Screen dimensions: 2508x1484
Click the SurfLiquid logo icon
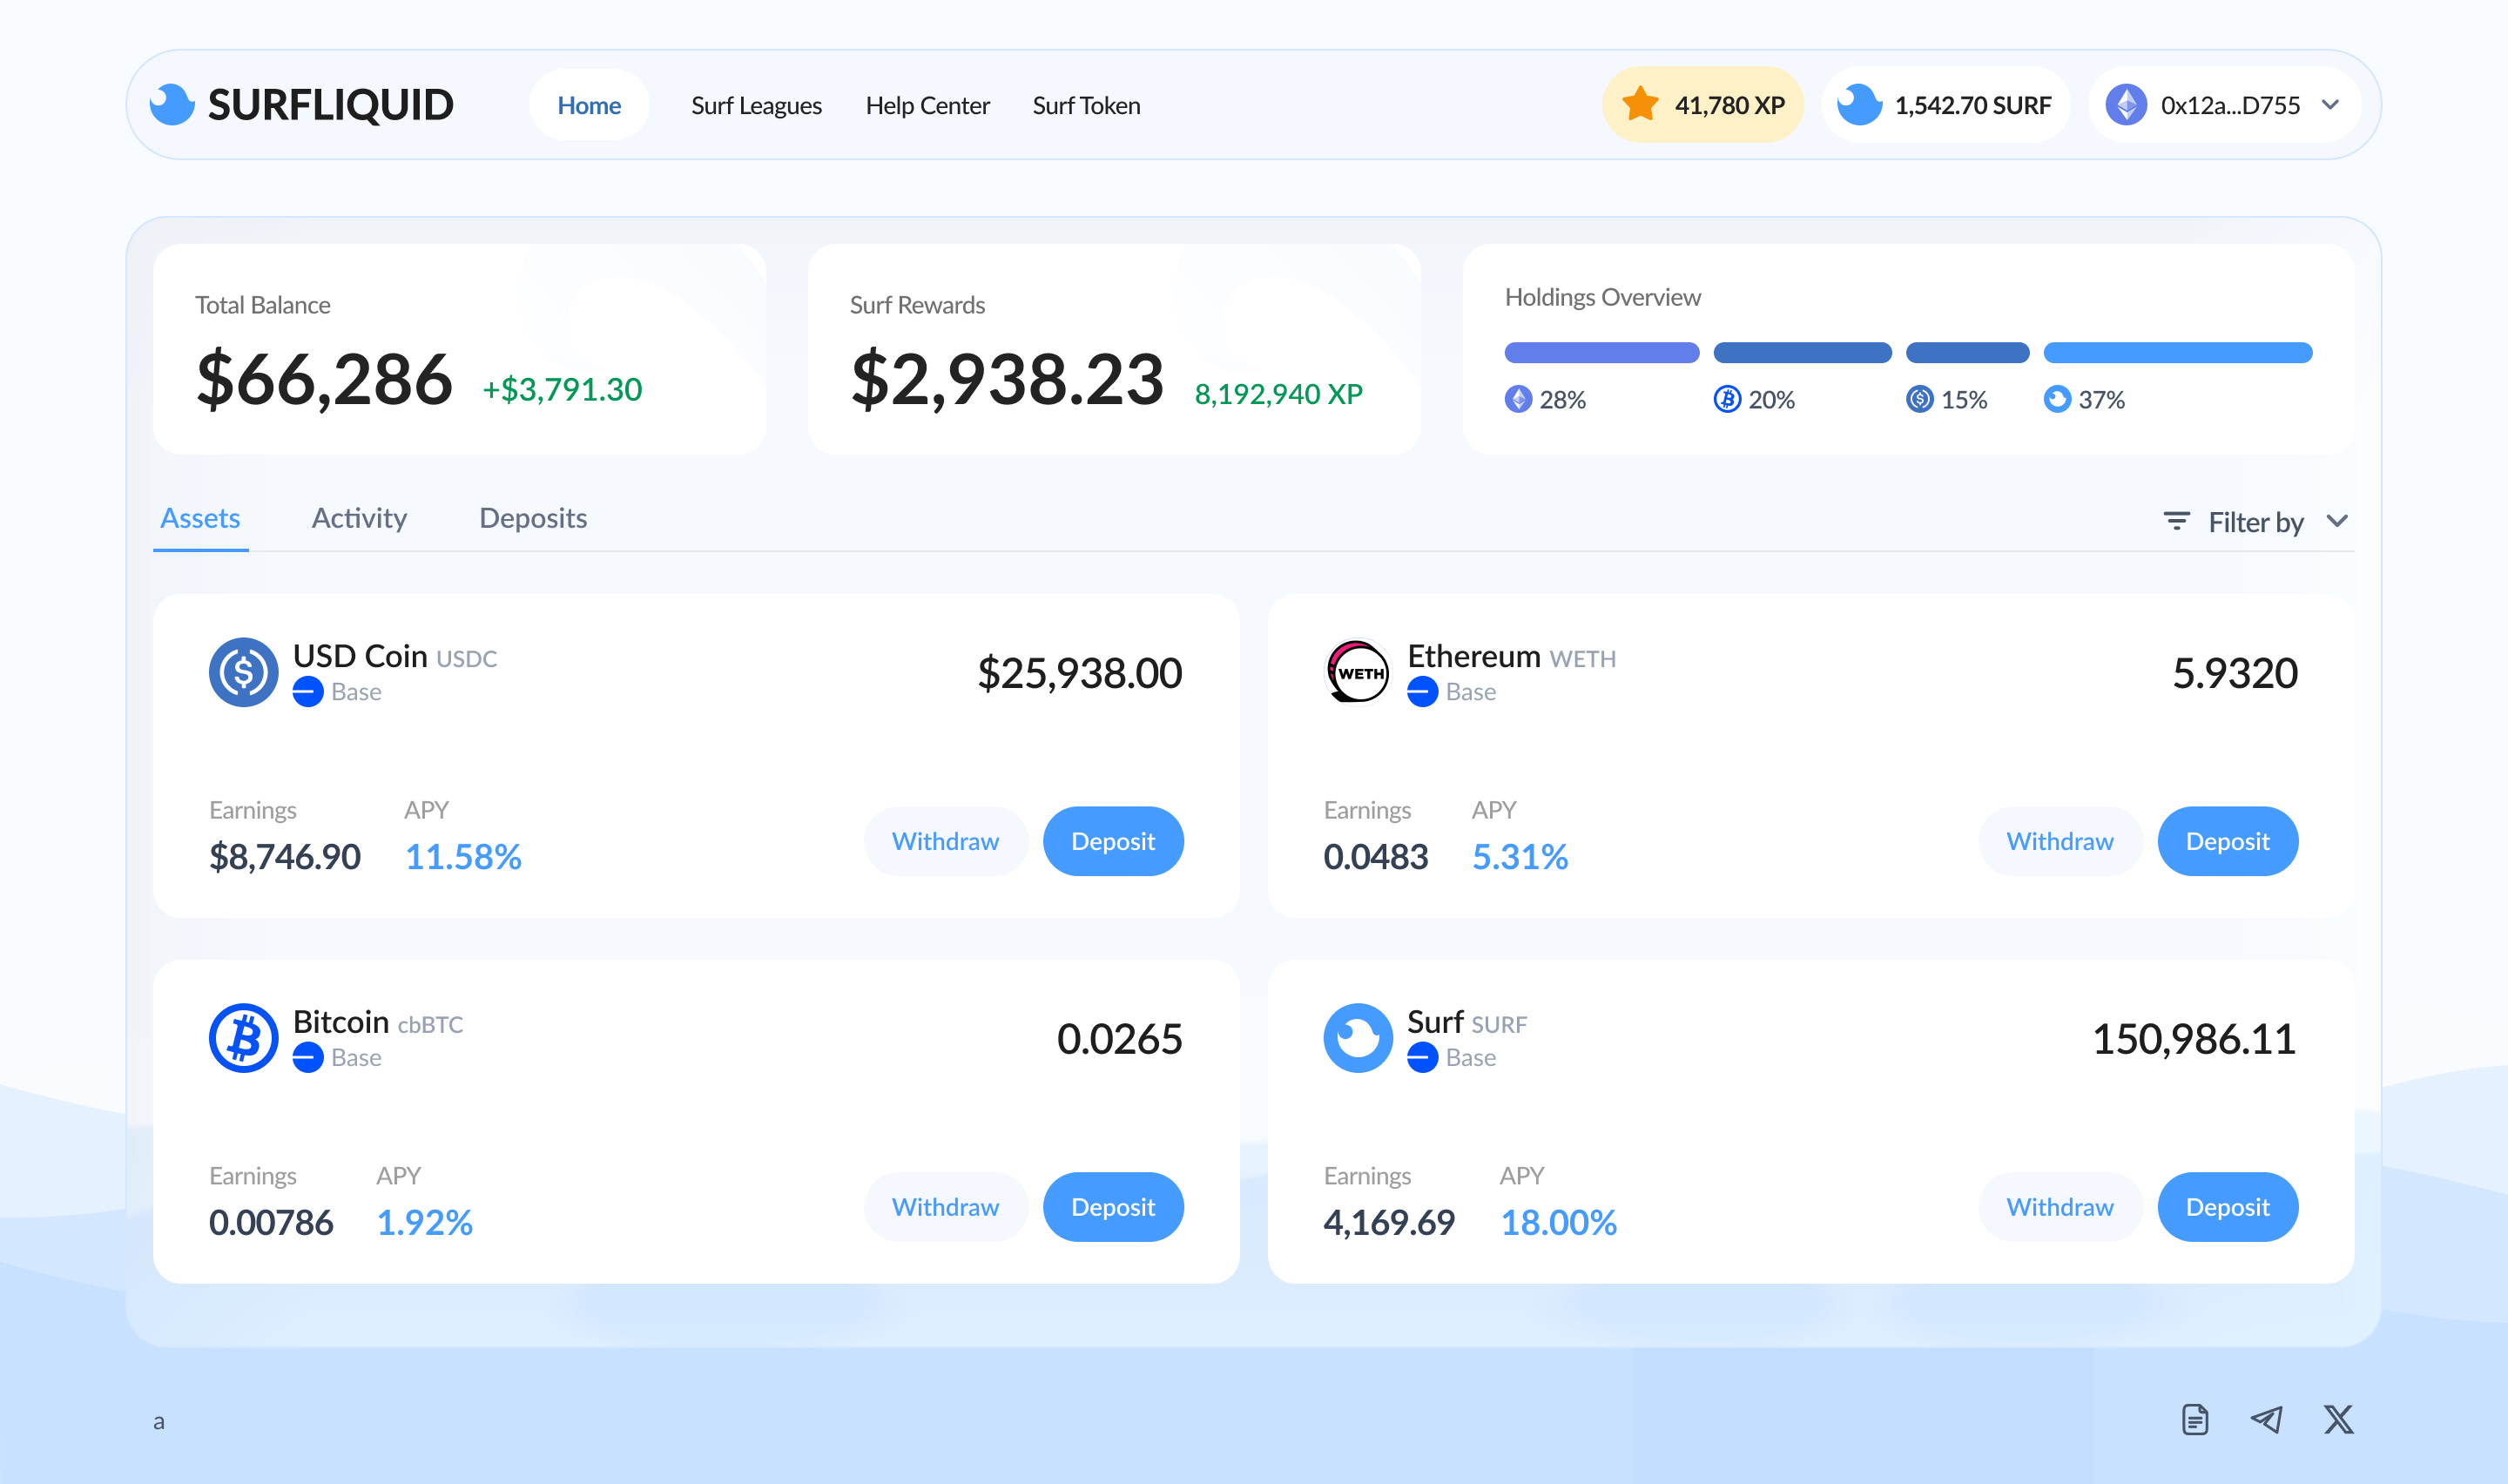click(172, 105)
